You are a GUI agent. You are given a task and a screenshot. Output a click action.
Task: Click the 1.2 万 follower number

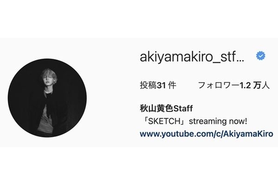[250, 86]
